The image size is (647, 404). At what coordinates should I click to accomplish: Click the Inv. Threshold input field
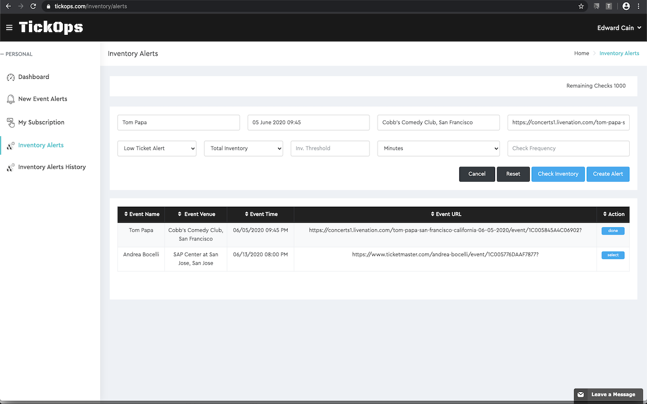click(x=330, y=148)
